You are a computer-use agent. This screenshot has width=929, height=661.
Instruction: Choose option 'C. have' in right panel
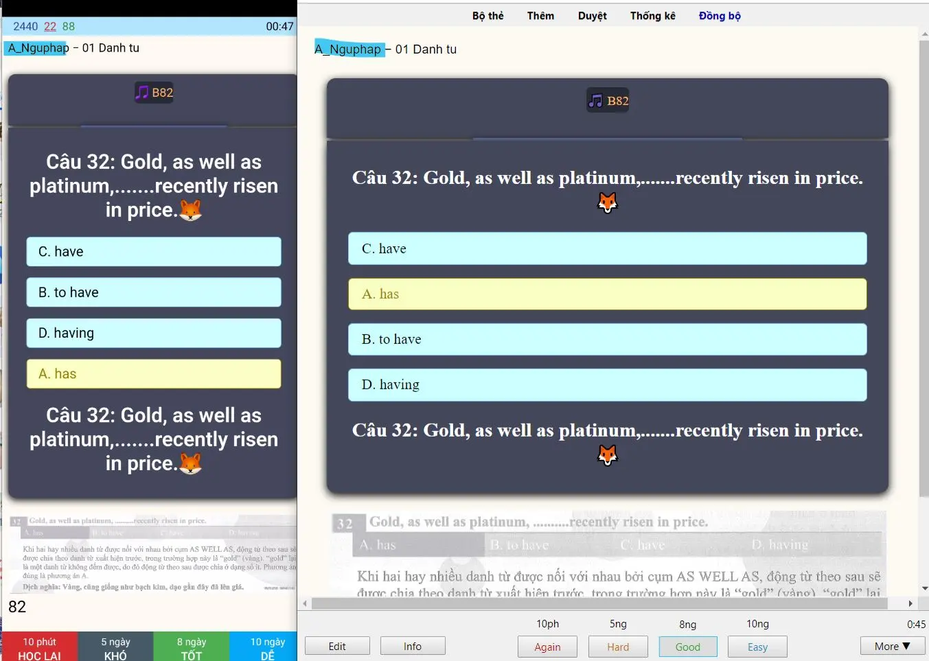pyautogui.click(x=607, y=248)
